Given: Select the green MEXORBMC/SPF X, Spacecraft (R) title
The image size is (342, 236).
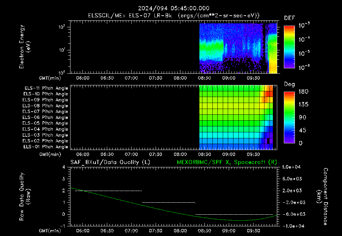Looking at the screenshot, I should coord(227,162).
